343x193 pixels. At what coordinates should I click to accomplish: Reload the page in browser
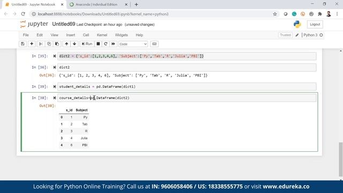pos(23,14)
